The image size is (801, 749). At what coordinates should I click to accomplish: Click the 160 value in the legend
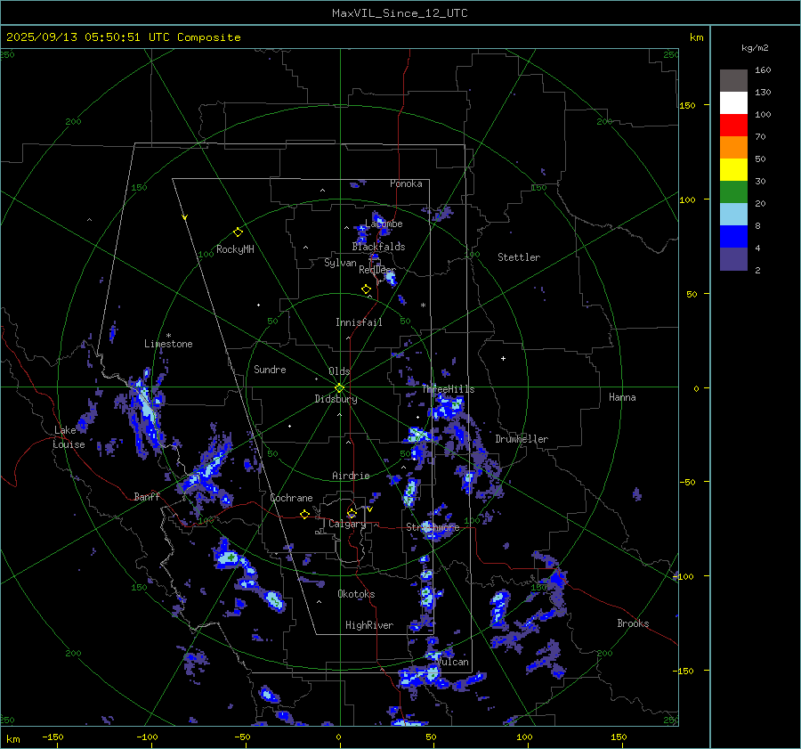[x=763, y=70]
